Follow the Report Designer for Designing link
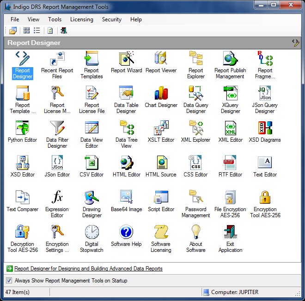 [x=88, y=269]
